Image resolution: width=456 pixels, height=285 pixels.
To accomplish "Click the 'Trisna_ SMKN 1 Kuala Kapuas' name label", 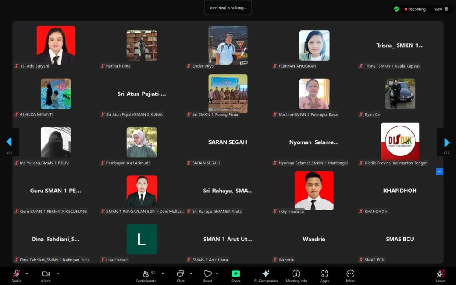I will point(392,66).
